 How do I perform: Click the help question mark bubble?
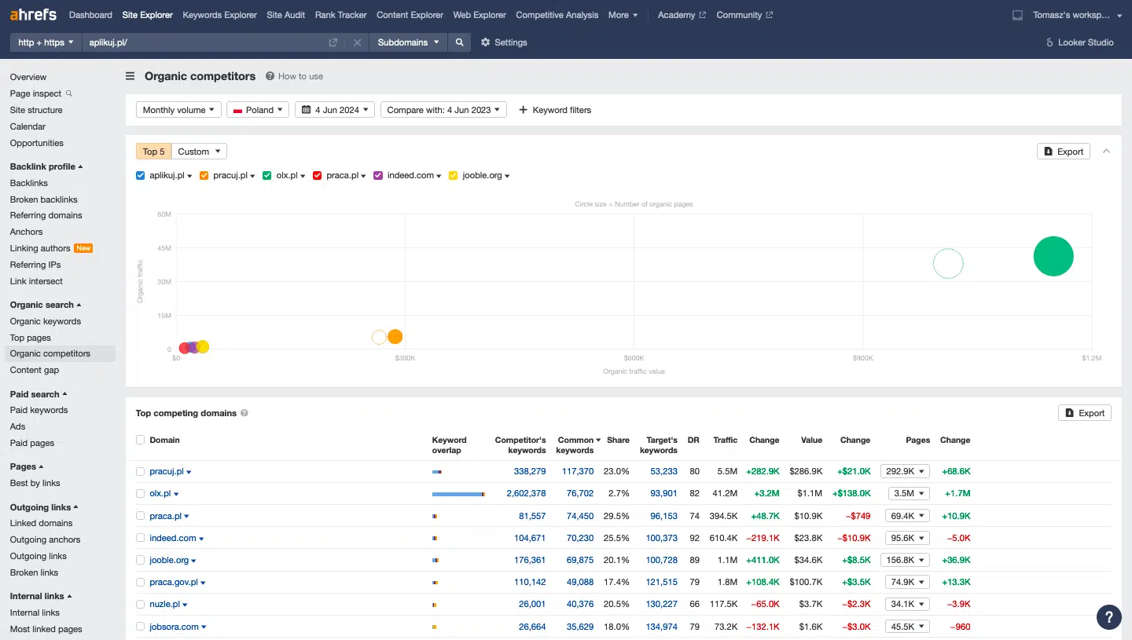1108,616
